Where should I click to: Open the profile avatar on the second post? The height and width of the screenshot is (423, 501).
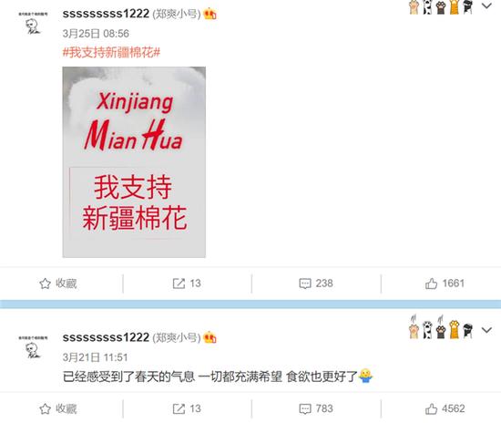click(33, 347)
